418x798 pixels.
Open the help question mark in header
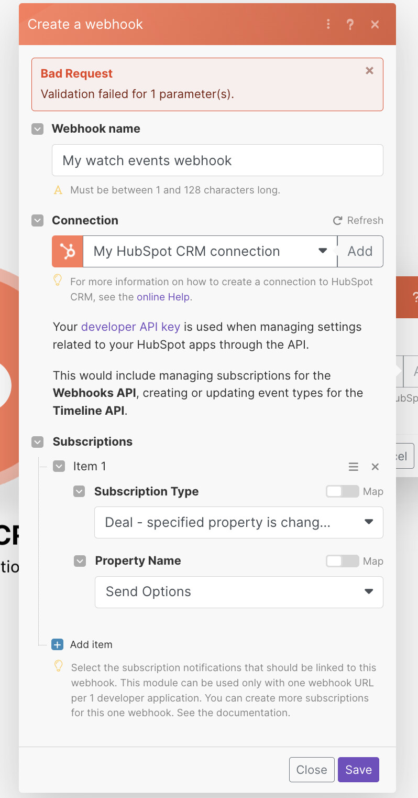click(x=350, y=24)
